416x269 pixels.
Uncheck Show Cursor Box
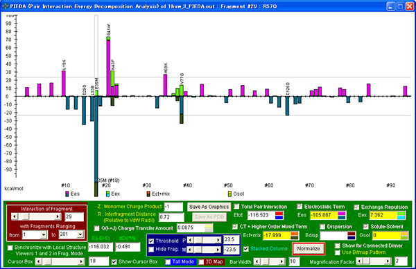click(x=114, y=261)
